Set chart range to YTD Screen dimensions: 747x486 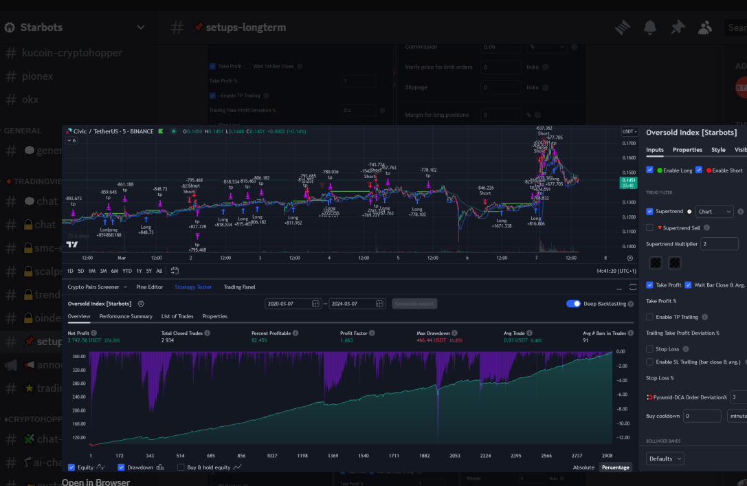127,271
